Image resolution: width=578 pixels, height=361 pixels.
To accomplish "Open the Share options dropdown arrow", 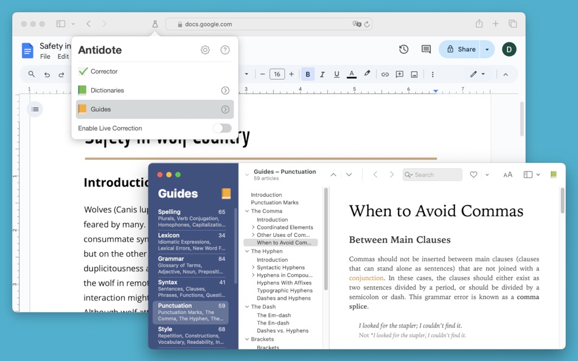I will pyautogui.click(x=487, y=49).
